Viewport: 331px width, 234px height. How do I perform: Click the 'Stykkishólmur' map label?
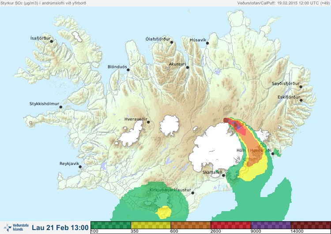tap(44, 104)
